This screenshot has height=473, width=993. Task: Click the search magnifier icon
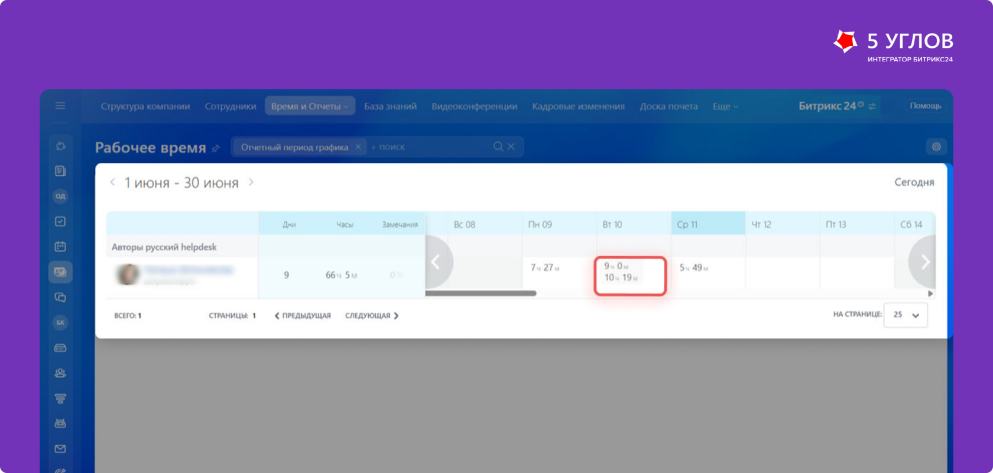pyautogui.click(x=498, y=146)
